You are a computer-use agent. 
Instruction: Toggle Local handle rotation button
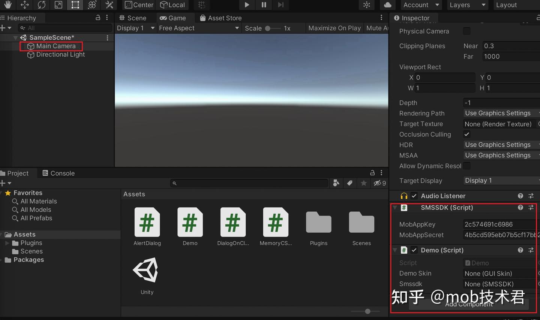click(x=172, y=5)
